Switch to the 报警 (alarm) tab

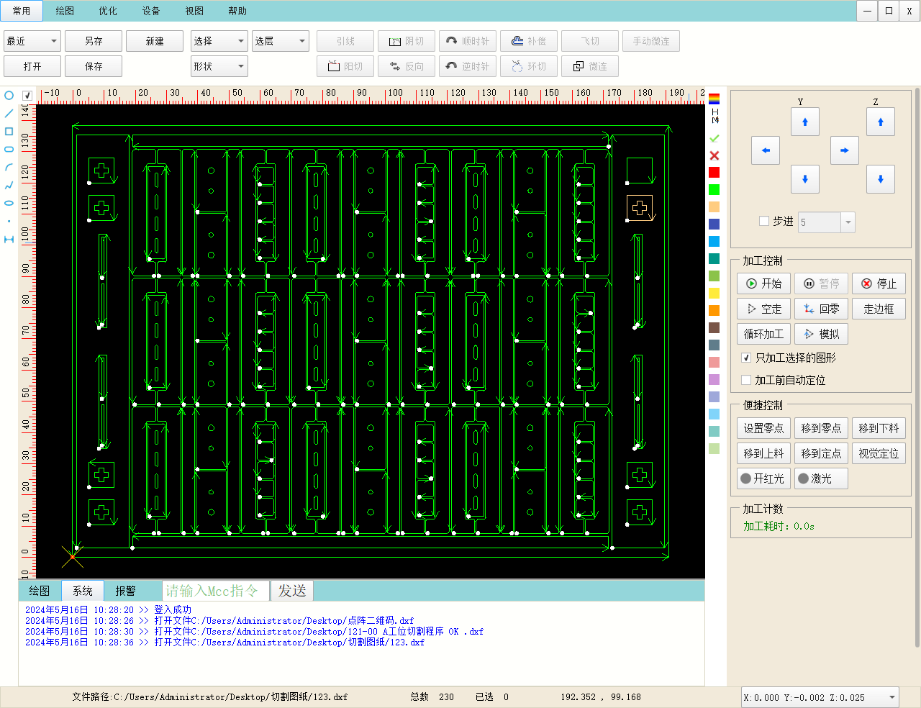click(126, 591)
